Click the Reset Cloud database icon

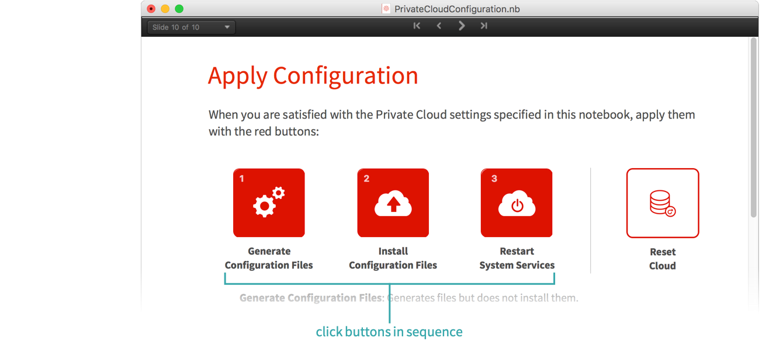pyautogui.click(x=663, y=203)
